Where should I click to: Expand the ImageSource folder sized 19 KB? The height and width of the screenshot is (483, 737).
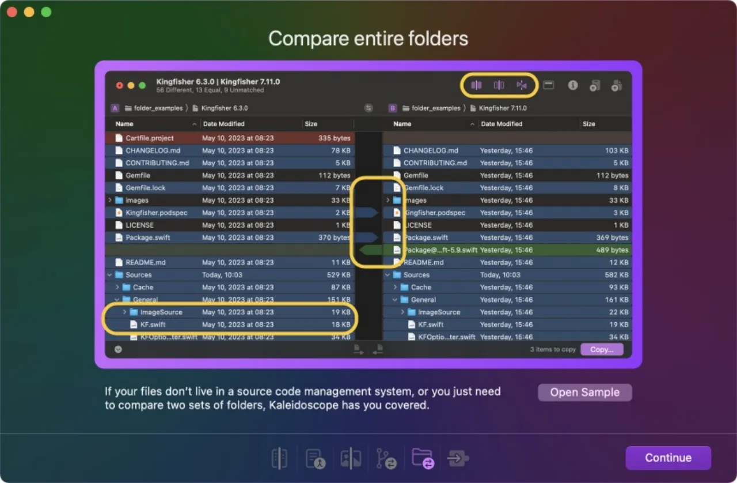point(124,312)
